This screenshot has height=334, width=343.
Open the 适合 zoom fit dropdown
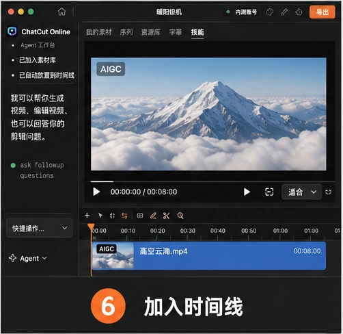(x=301, y=192)
